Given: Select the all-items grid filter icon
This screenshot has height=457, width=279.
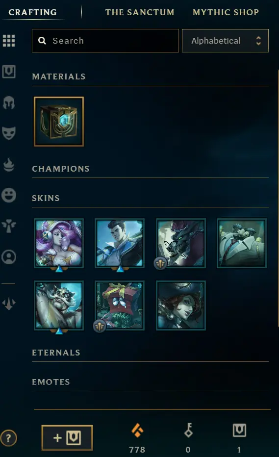Looking at the screenshot, I should pyautogui.click(x=9, y=41).
